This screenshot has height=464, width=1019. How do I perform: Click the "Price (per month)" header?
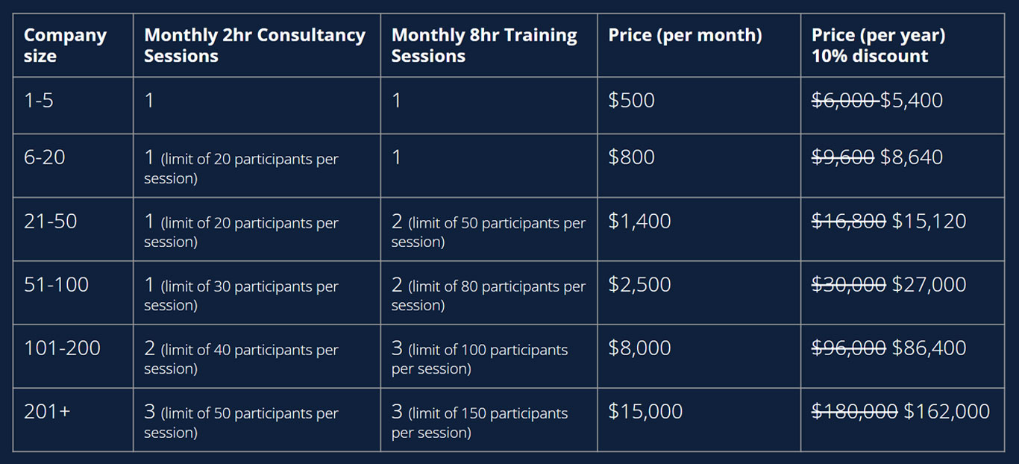[685, 36]
